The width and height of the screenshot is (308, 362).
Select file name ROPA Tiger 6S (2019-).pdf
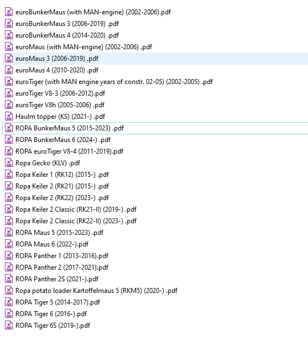point(53,326)
